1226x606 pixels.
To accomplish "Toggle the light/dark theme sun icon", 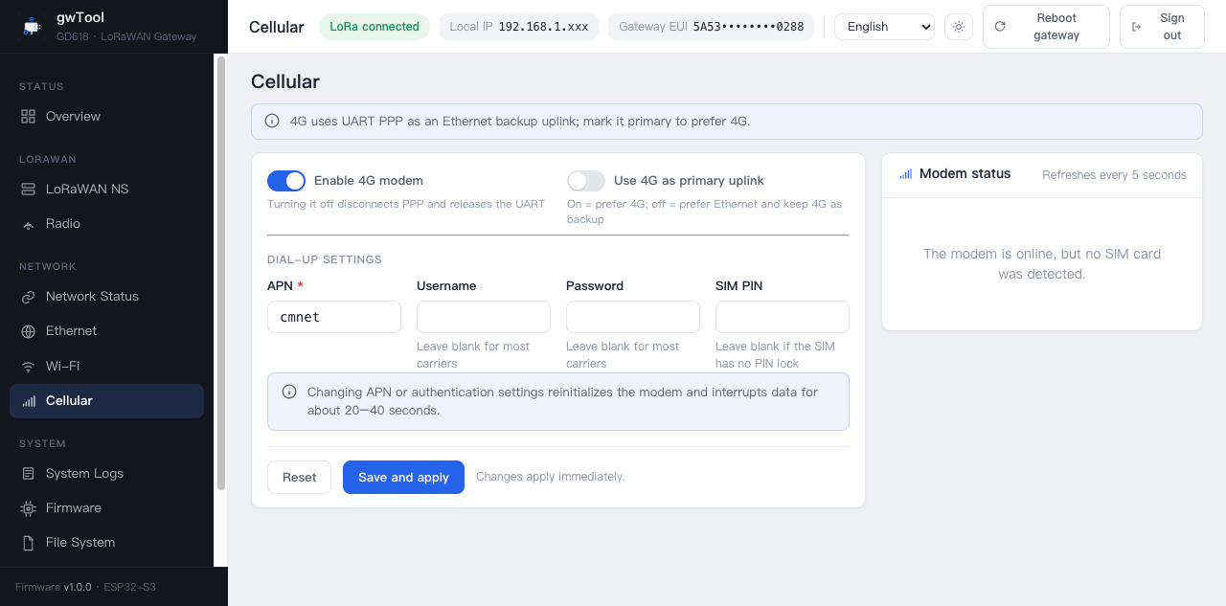I will click(x=959, y=27).
